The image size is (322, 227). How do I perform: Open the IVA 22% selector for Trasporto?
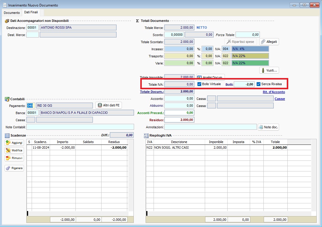(250, 56)
